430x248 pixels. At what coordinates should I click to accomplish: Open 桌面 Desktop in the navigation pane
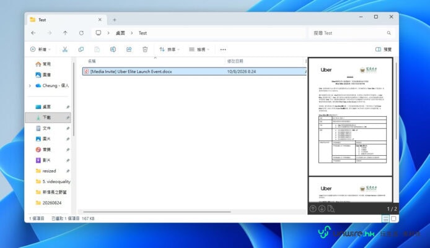point(46,107)
